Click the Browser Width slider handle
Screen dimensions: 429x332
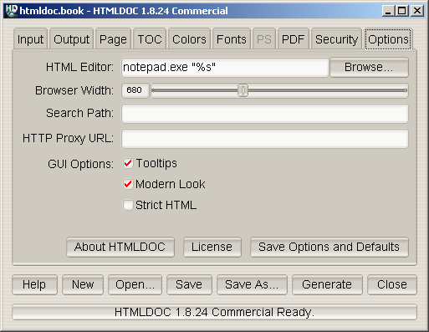point(243,90)
